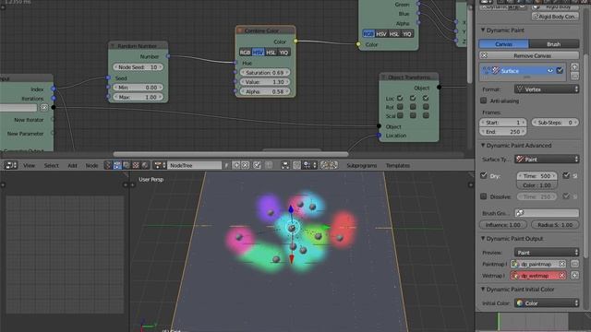Open the Preview Paint dropdown
The width and height of the screenshot is (591, 332).
pyautogui.click(x=547, y=253)
